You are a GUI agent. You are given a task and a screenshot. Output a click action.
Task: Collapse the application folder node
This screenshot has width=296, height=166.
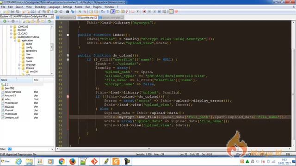point(15,41)
